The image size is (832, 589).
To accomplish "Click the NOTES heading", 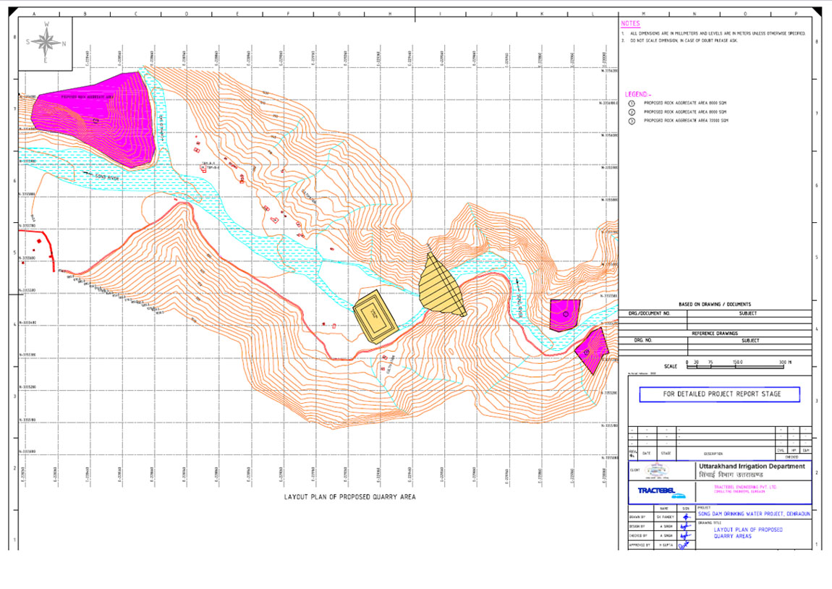I will [630, 24].
